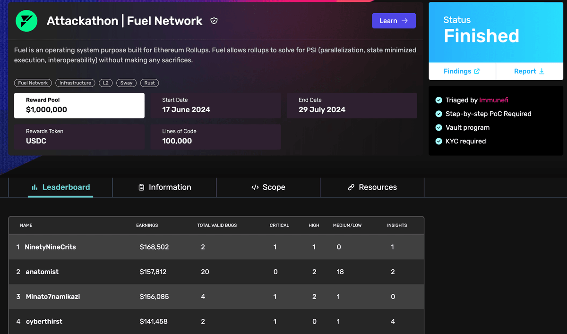Click the Resources chain link icon
567x334 pixels.
tap(351, 187)
